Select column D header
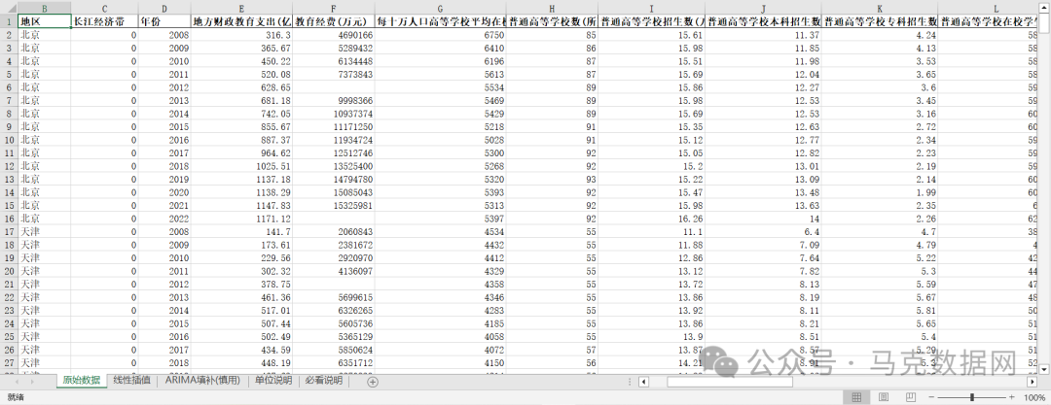This screenshot has height=405, width=1051. tap(164, 8)
